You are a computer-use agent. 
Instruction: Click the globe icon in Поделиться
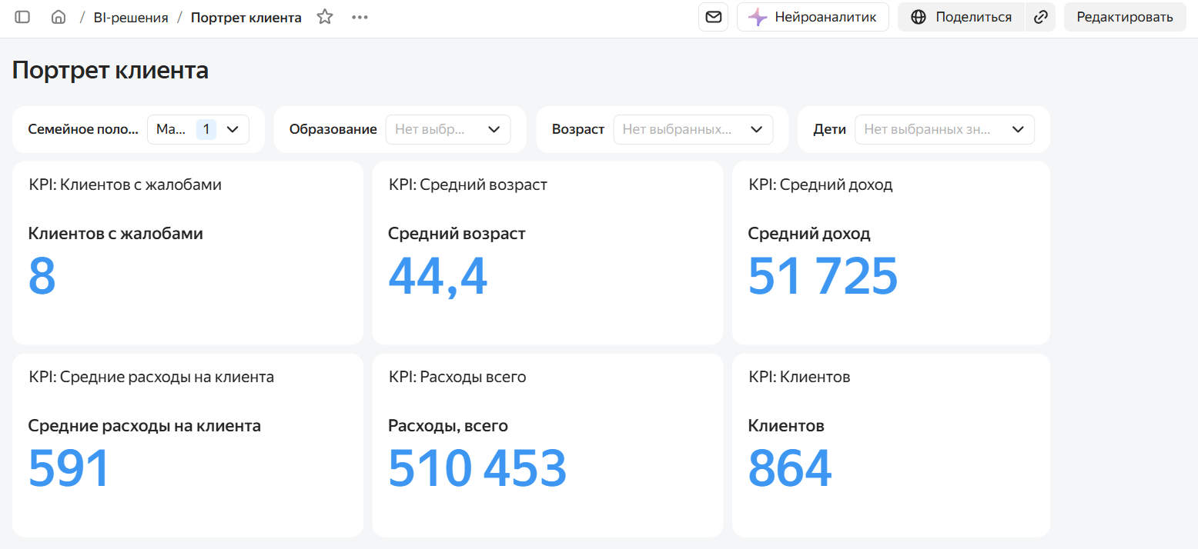tap(919, 17)
